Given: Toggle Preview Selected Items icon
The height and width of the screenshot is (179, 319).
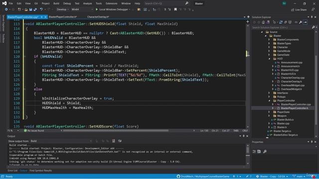Looking at the screenshot, I should 305,22.
